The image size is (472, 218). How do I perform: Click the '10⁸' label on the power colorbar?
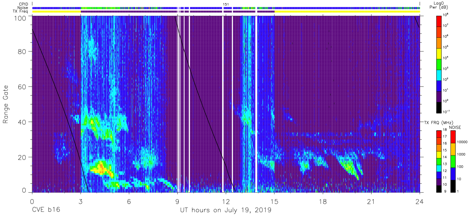coord(446,15)
